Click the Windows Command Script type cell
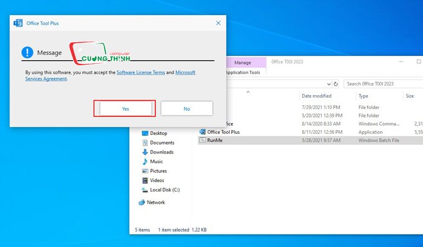 click(379, 123)
